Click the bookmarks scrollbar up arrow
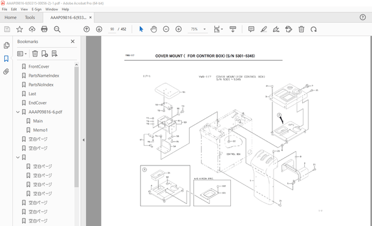The width and height of the screenshot is (372, 226). pos(76,65)
